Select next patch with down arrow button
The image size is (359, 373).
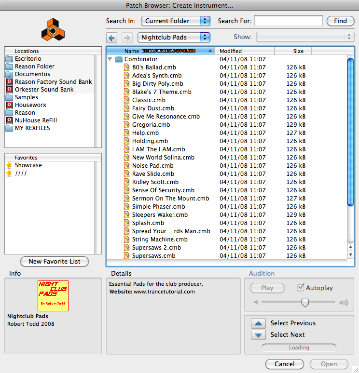click(x=259, y=335)
